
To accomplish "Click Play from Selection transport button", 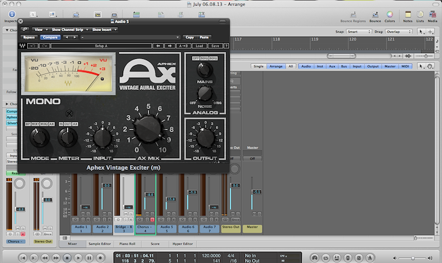I will point(34,258).
